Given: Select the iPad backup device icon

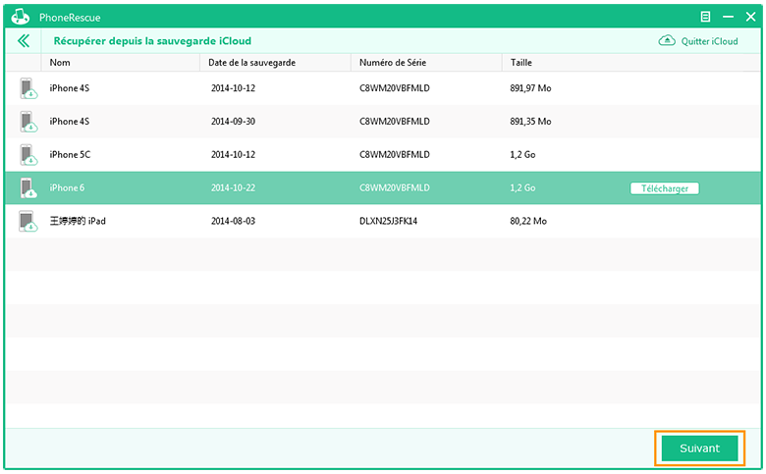Looking at the screenshot, I should point(27,221).
